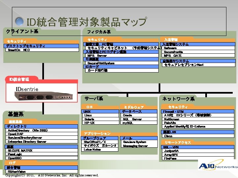Click the ネットワーク系 section heading
238x178 pixels.
[x=178, y=99]
